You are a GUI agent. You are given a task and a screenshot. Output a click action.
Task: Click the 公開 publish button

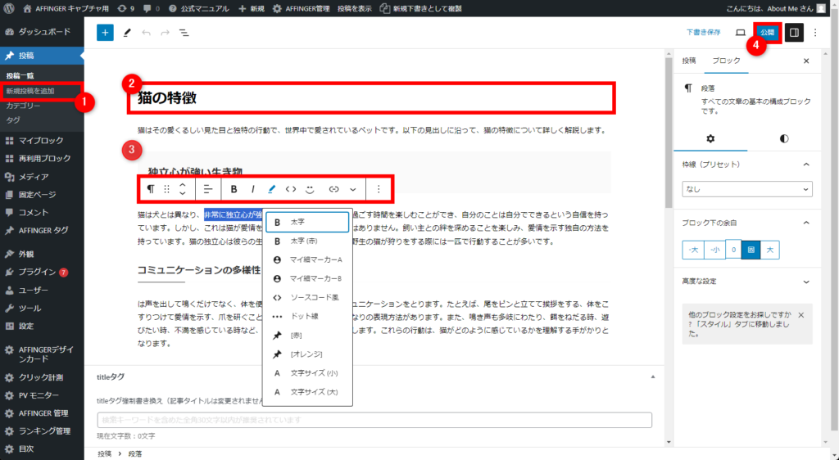pos(767,33)
